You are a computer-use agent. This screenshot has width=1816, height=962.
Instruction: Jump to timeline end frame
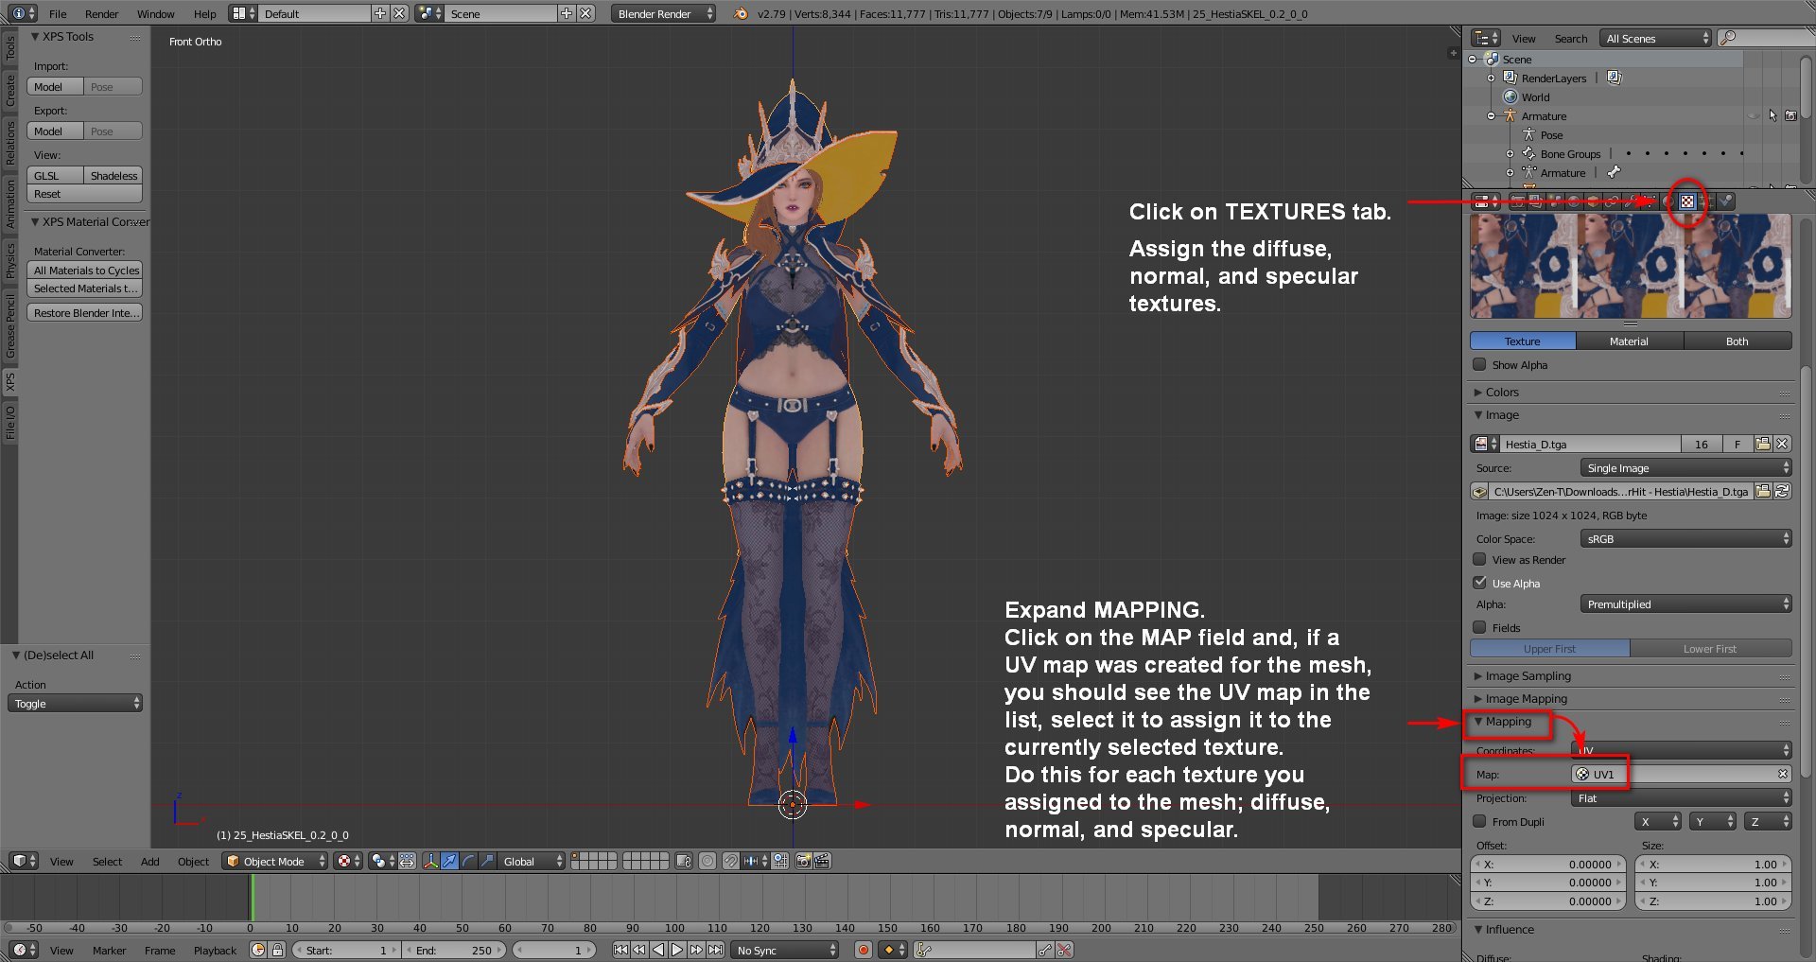(x=715, y=950)
